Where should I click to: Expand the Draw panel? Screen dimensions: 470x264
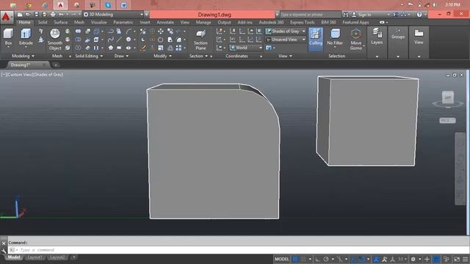click(x=121, y=56)
